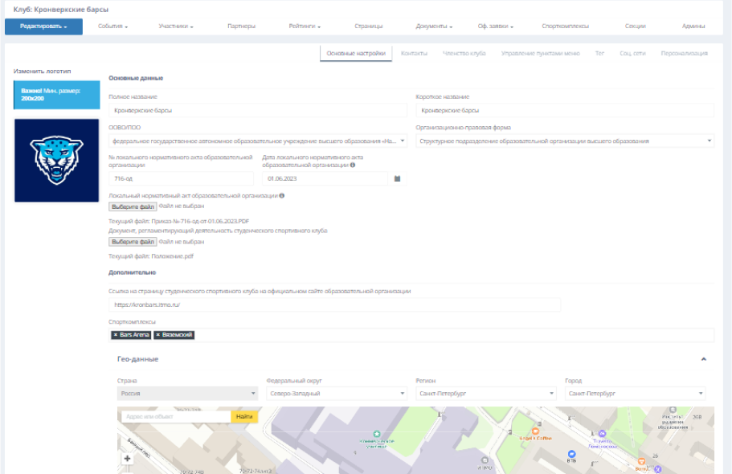The width and height of the screenshot is (732, 474).
Task: Open the Федеральный округ dropdown
Action: click(336, 394)
